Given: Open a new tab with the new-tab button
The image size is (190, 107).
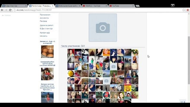Looking at the screenshot, I should click(137, 6).
